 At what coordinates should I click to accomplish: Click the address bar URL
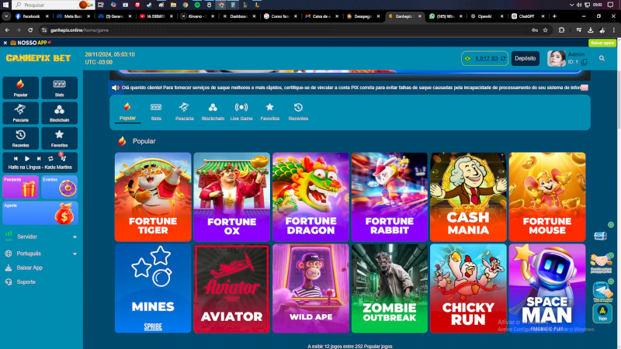80,30
